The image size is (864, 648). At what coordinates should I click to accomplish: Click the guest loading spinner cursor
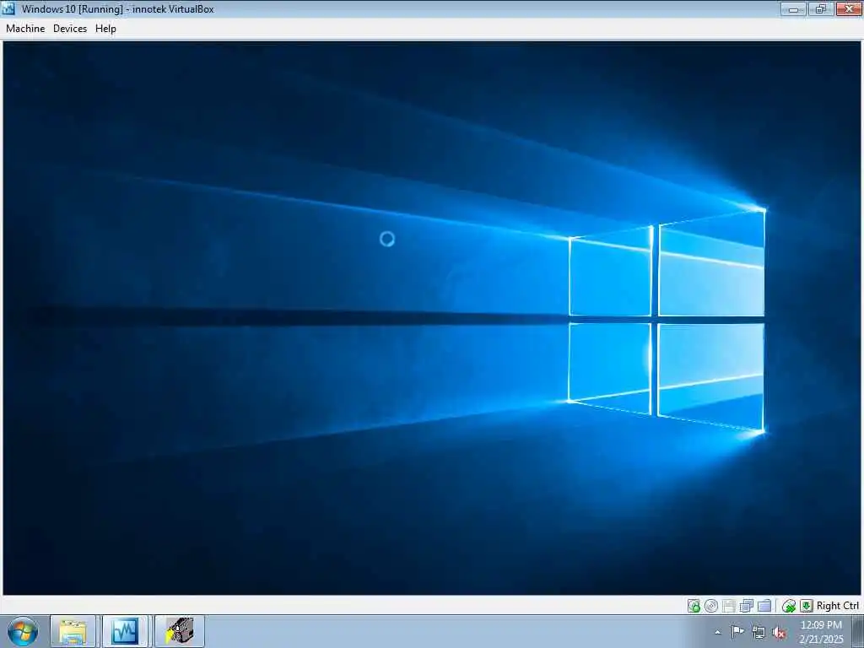tap(387, 239)
